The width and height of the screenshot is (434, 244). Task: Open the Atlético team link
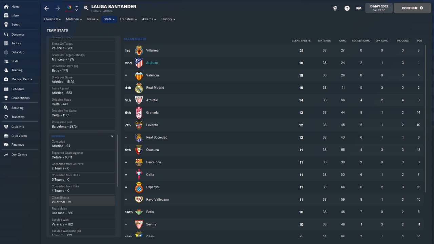point(152,63)
